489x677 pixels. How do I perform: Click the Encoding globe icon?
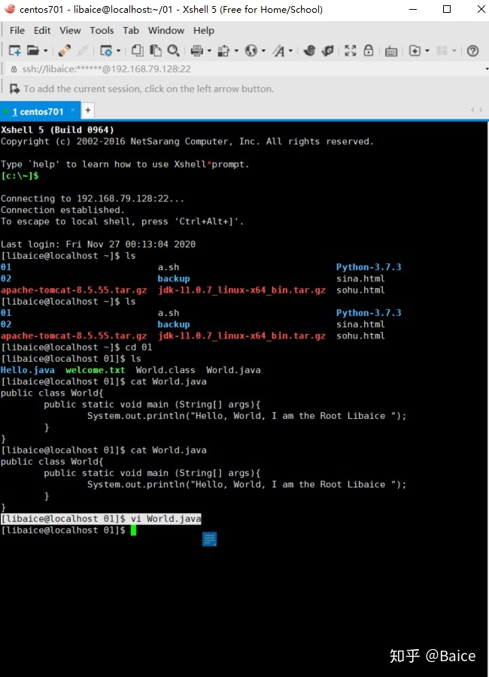251,50
